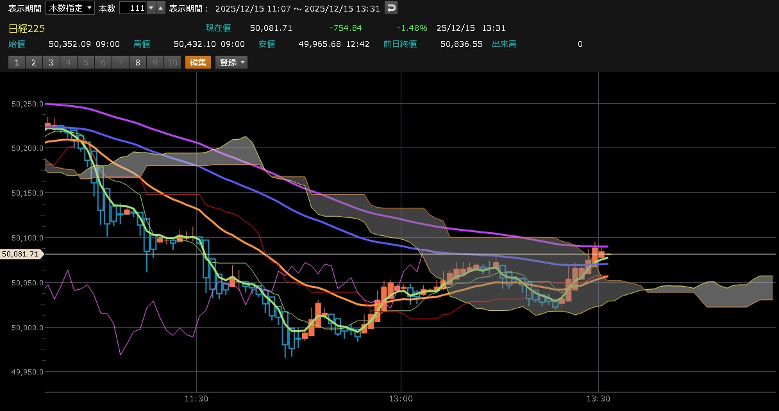The height and width of the screenshot is (411, 779).
Task: Select chart preset 2
Action: click(33, 62)
